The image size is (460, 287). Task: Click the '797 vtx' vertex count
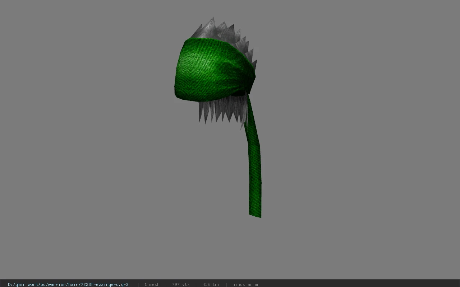(181, 284)
